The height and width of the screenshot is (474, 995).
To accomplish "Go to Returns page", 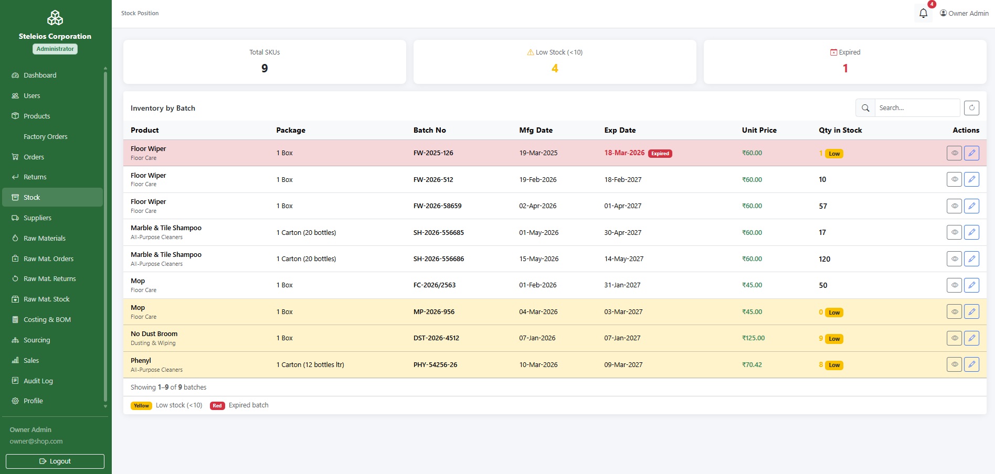I will tap(52, 177).
